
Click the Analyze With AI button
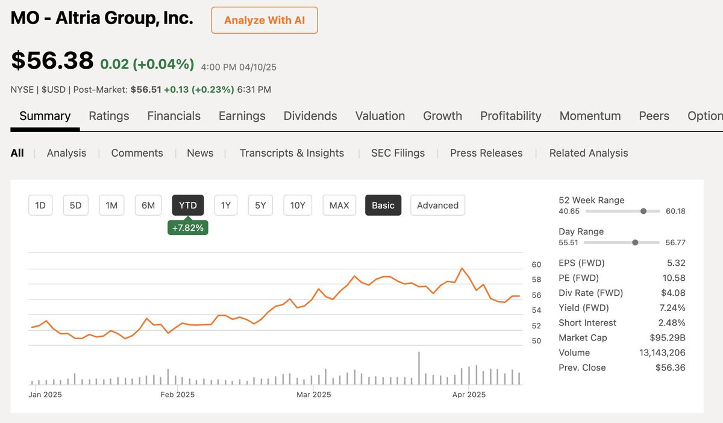coord(264,20)
